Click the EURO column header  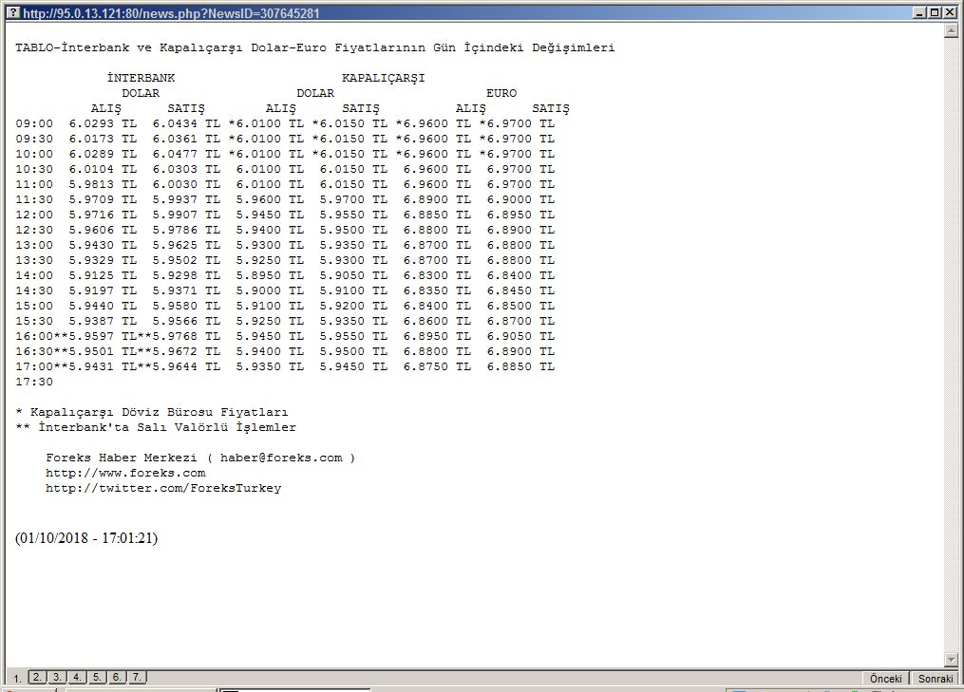point(501,93)
